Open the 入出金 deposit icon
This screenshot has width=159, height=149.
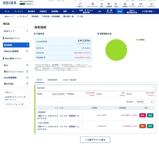(x=116, y=4)
